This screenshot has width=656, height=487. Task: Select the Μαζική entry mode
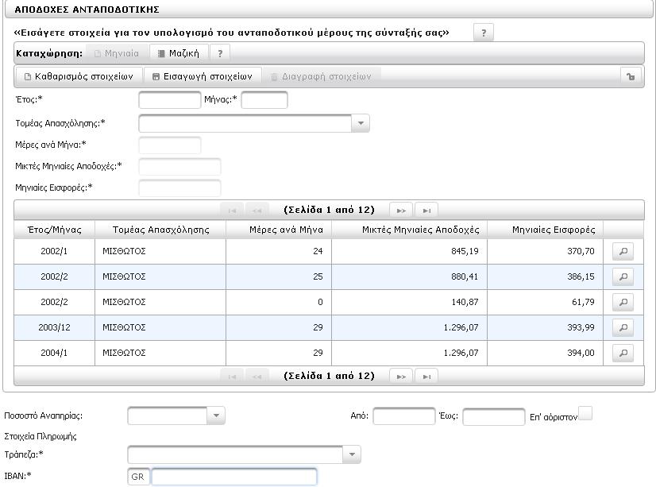[x=179, y=53]
